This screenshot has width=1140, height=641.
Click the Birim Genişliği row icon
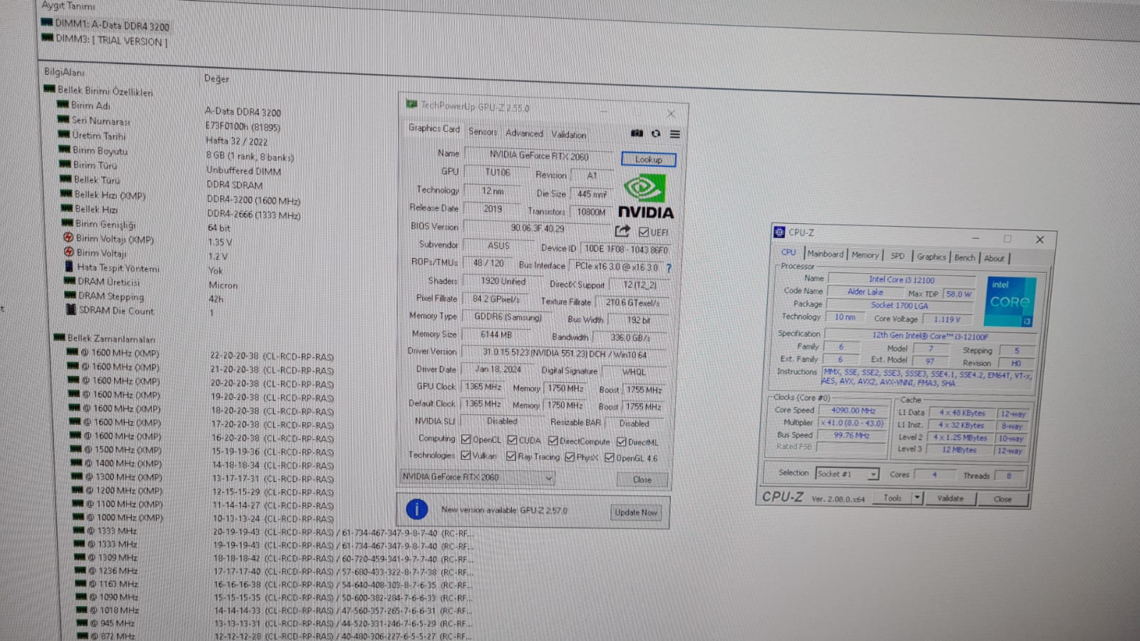67,222
